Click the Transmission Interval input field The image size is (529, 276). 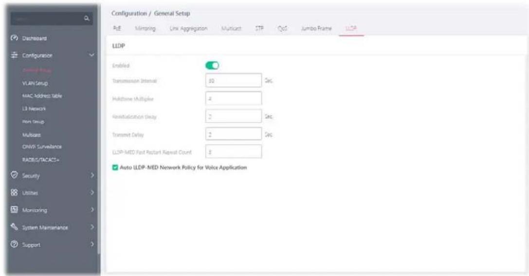[x=234, y=81]
